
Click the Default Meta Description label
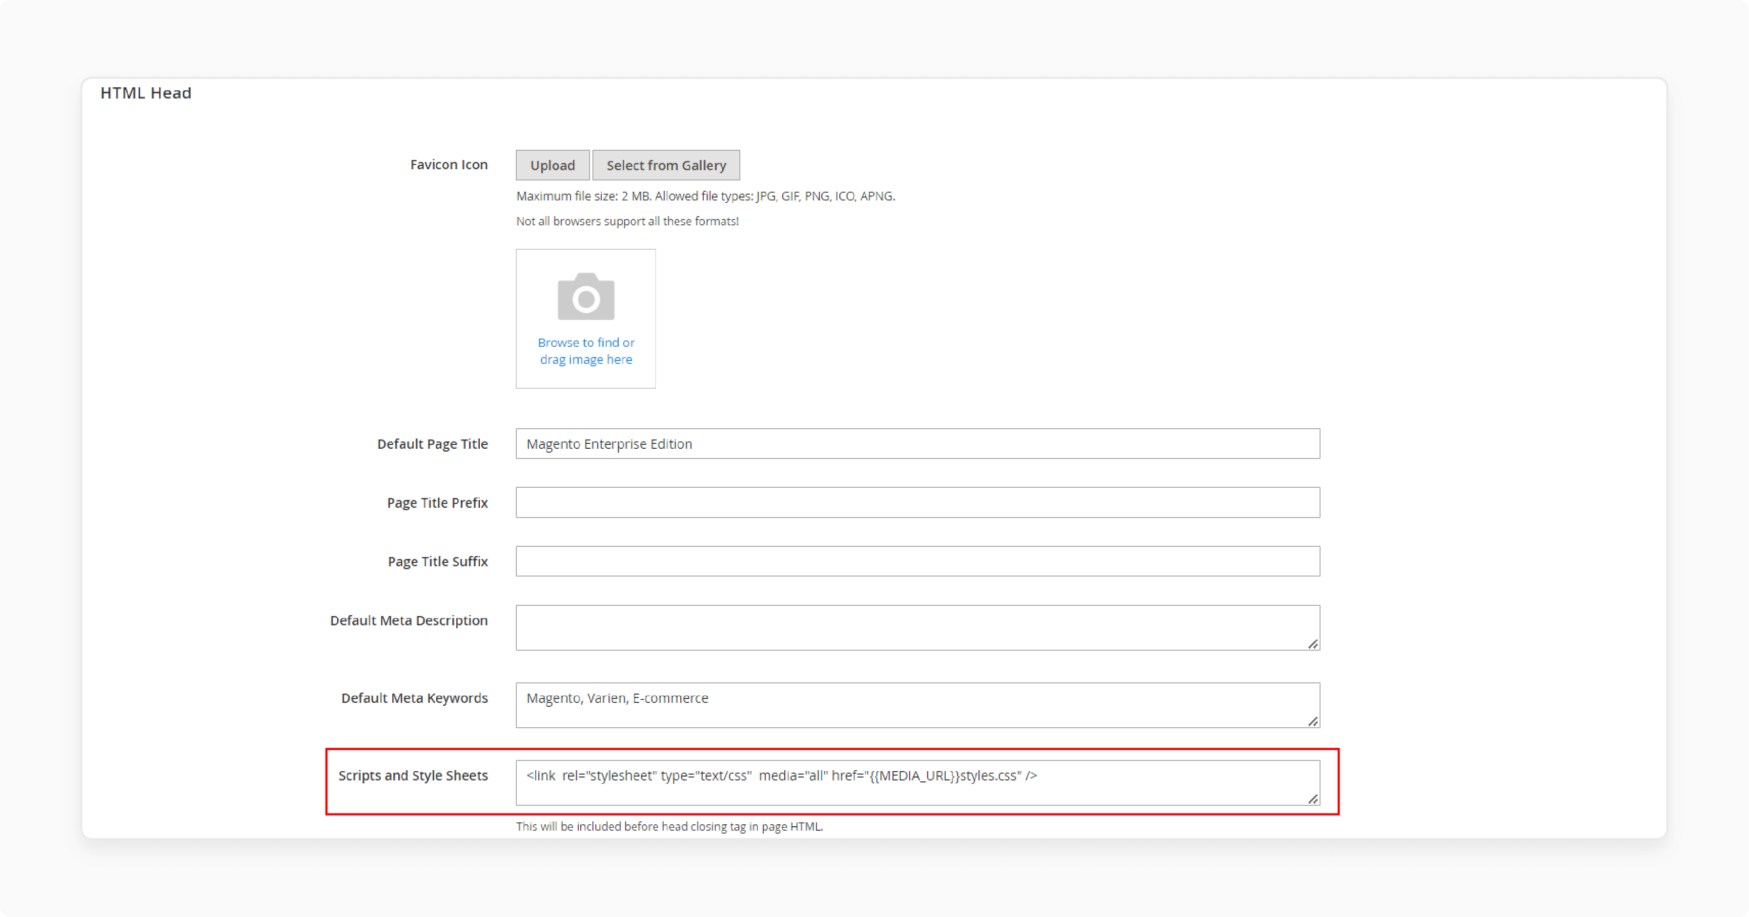[409, 620]
